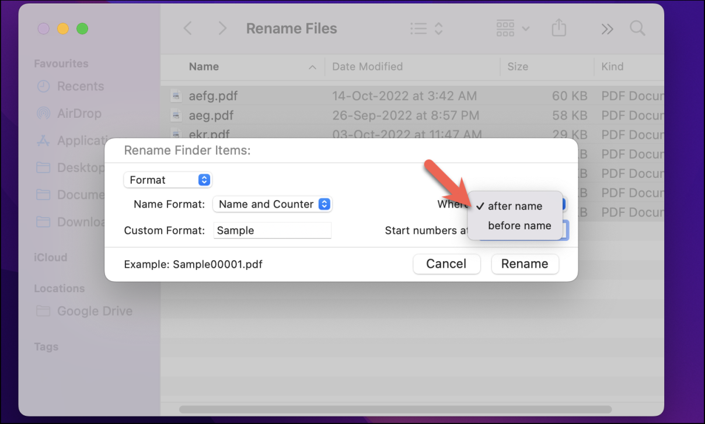705x424 pixels.
Task: Click the Share toolbar icon
Action: (x=559, y=29)
